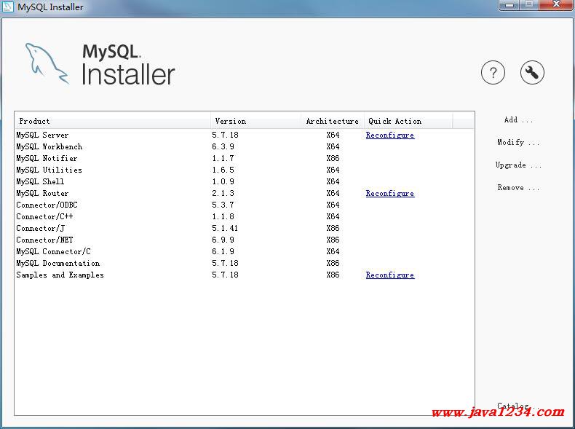Click version 6.3.9 of MySQL Workbench
Screen dimensions: 575x429
tap(223, 147)
